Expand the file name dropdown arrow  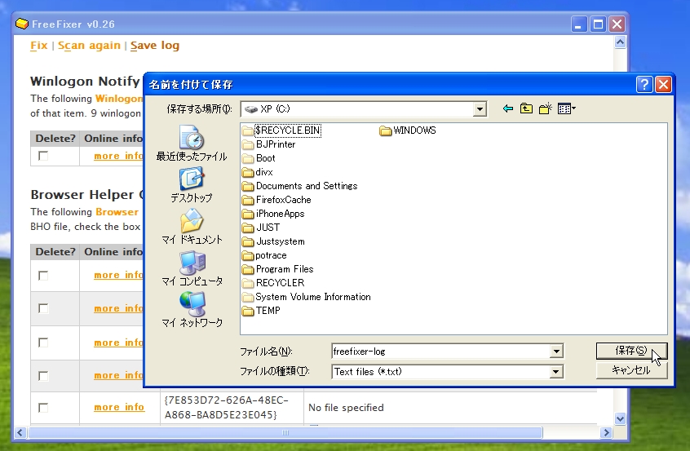tap(556, 352)
